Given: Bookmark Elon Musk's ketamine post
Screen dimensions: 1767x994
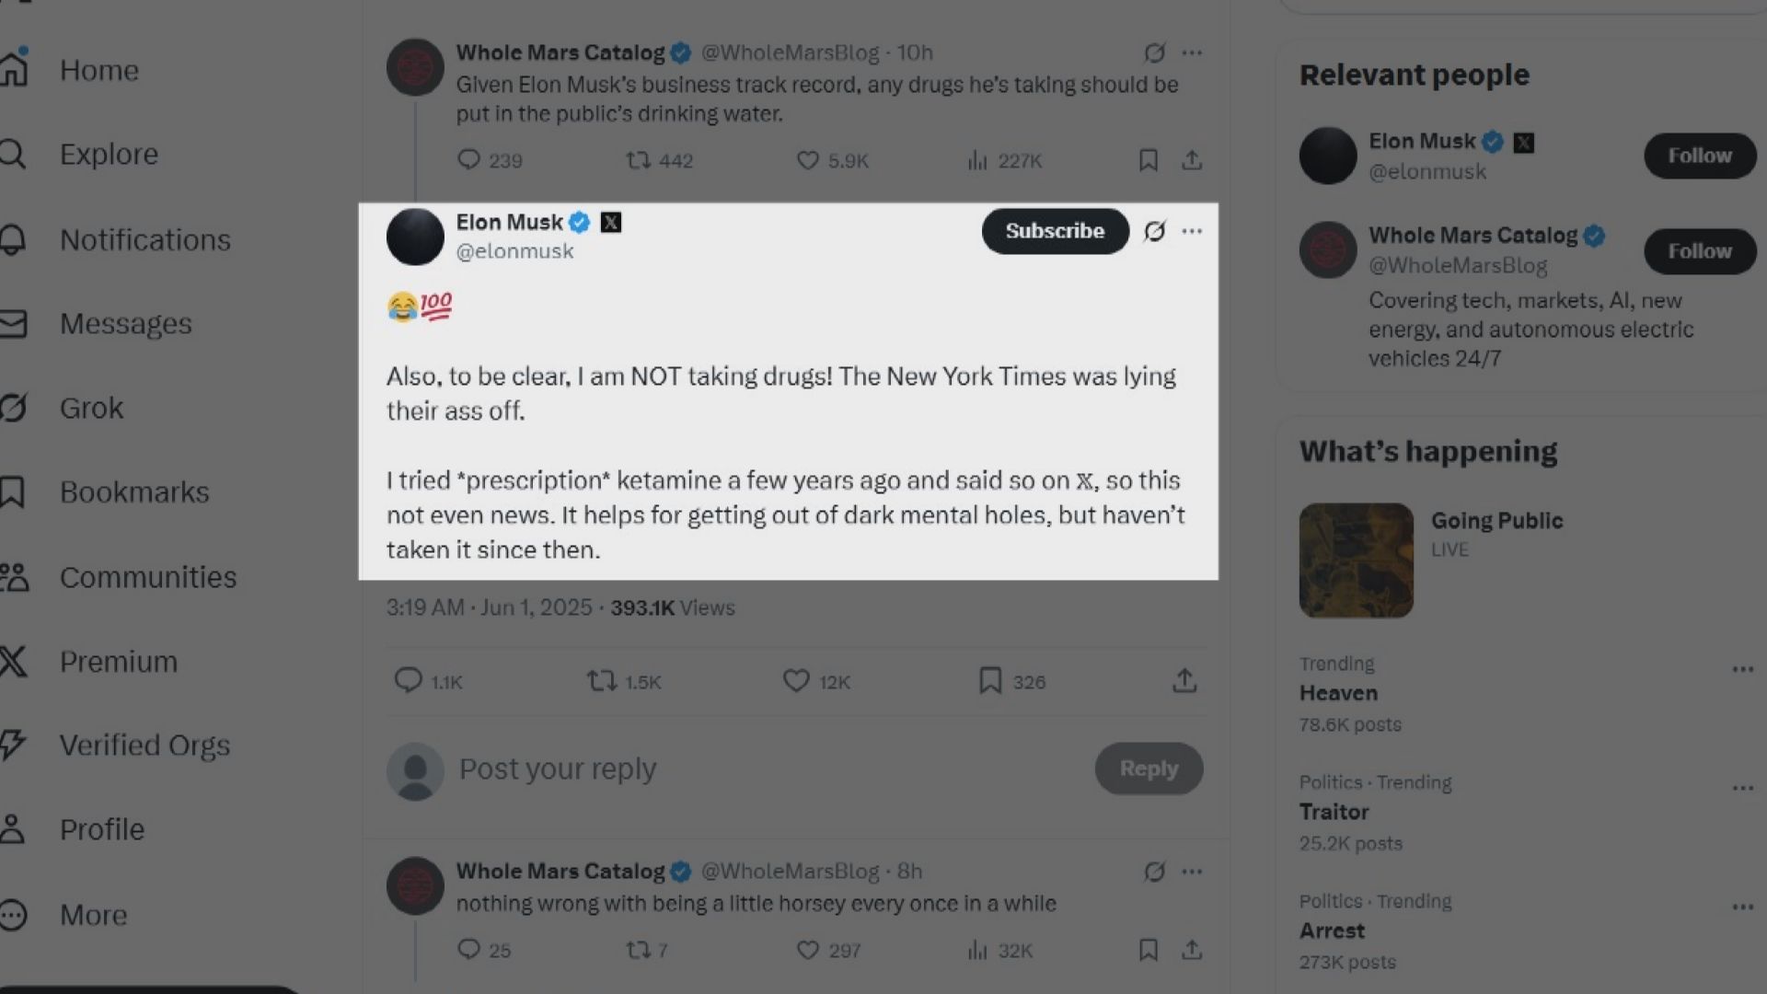Looking at the screenshot, I should (x=989, y=681).
